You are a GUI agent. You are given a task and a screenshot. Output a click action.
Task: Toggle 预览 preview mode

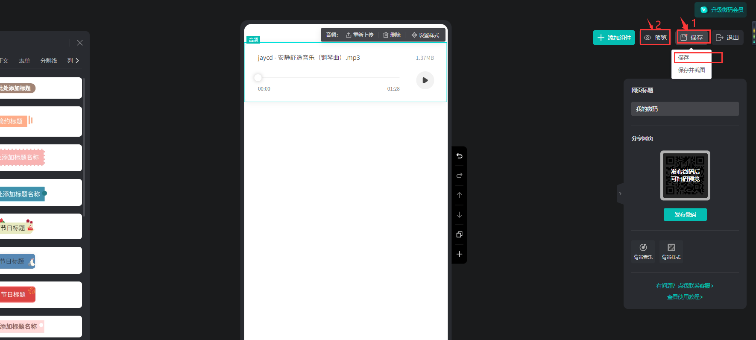click(x=655, y=38)
